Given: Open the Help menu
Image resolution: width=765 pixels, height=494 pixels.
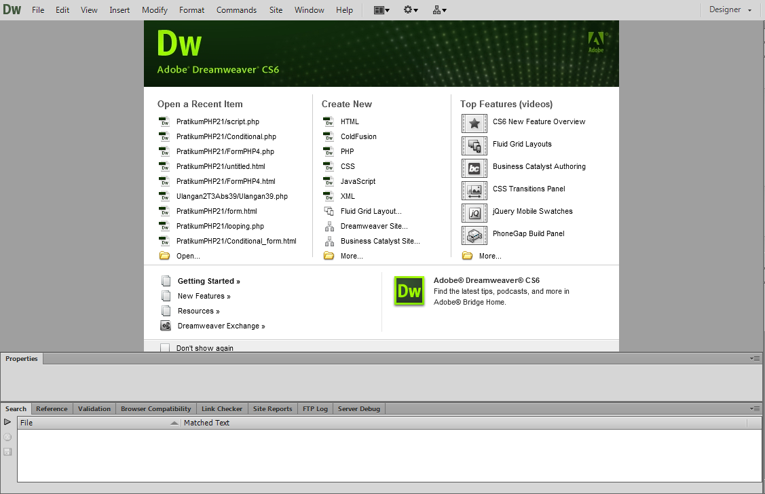Looking at the screenshot, I should 344,9.
